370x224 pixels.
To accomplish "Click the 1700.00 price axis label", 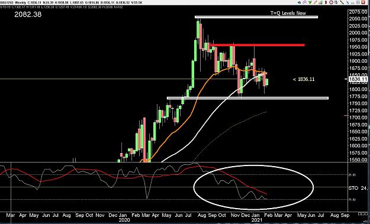I will [x=358, y=118].
